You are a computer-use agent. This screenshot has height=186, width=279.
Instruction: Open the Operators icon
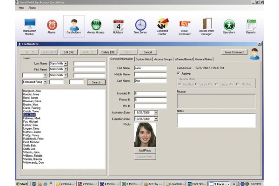pos(229,26)
